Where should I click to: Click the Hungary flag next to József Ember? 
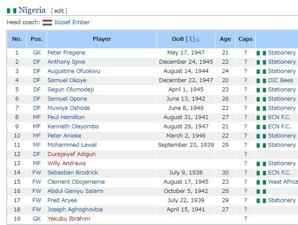click(47, 22)
